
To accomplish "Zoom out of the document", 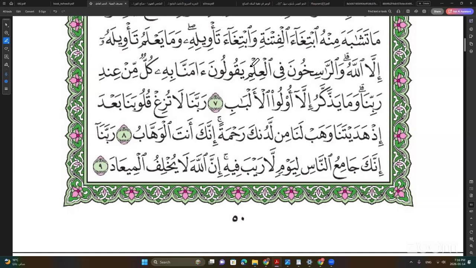I will 471,253.
